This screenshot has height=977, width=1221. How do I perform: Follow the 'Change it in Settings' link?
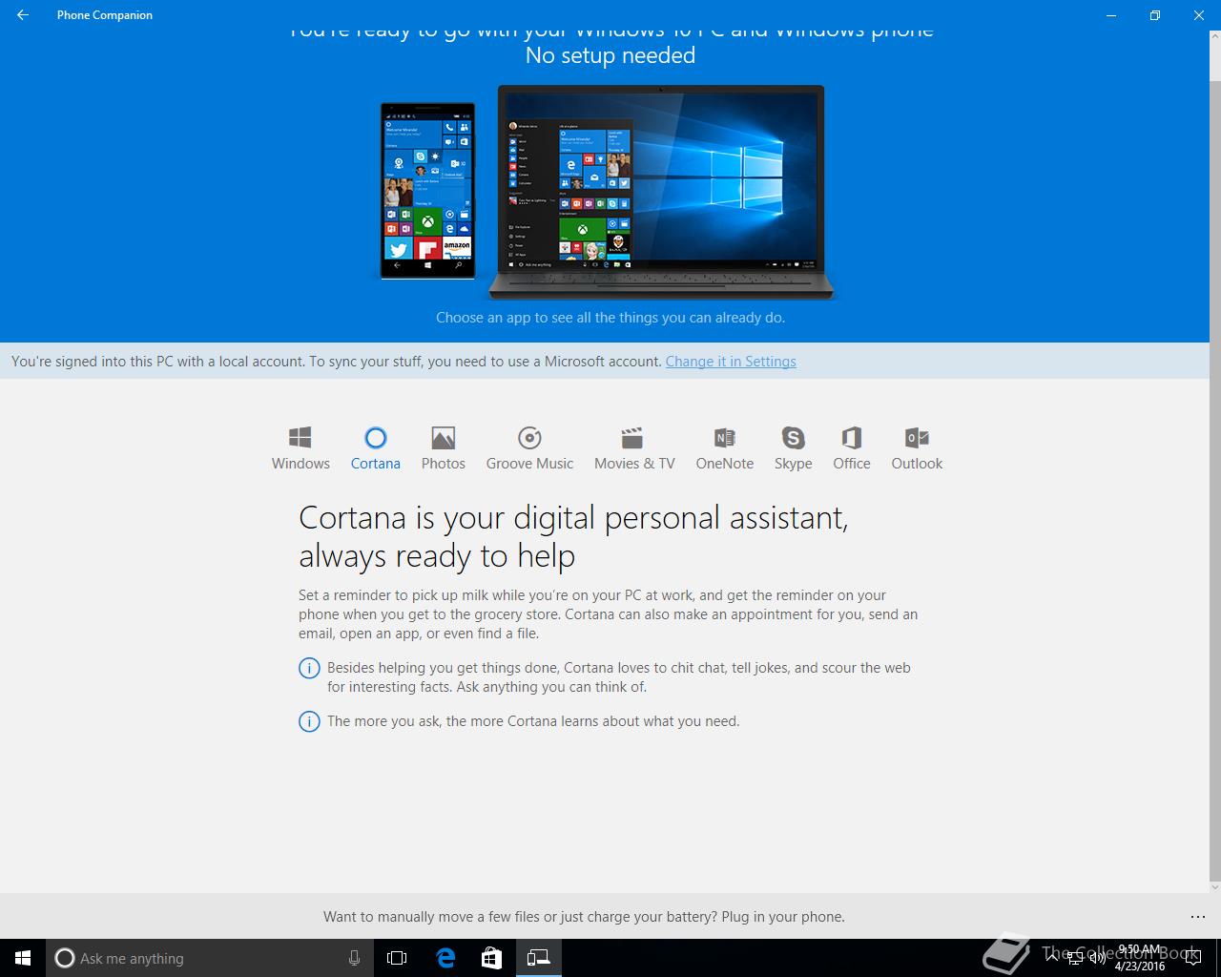coord(731,362)
